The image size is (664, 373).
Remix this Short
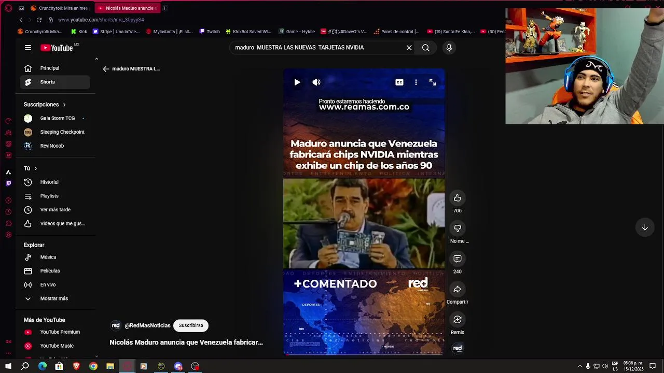458,320
